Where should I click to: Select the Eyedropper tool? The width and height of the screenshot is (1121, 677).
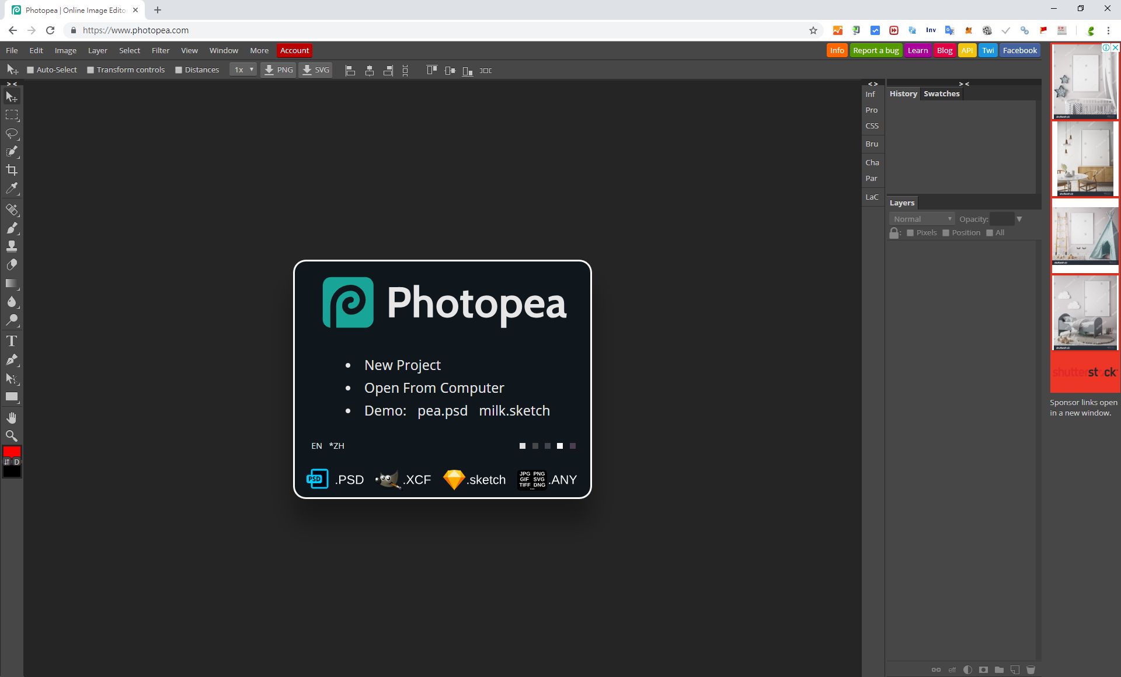tap(12, 189)
